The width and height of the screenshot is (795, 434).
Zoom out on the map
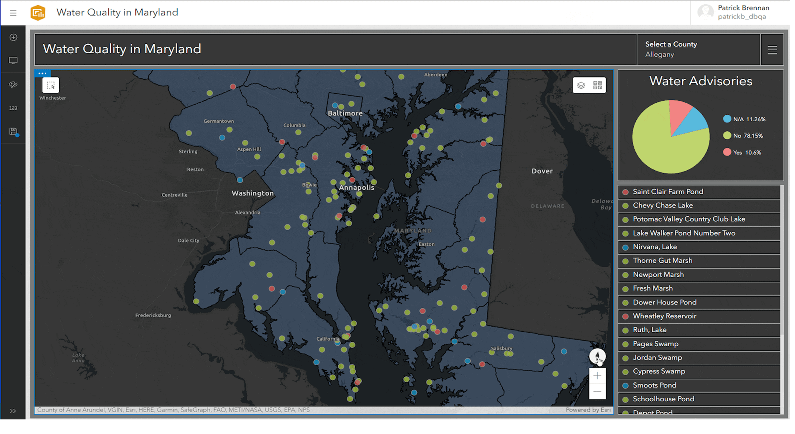(x=597, y=392)
